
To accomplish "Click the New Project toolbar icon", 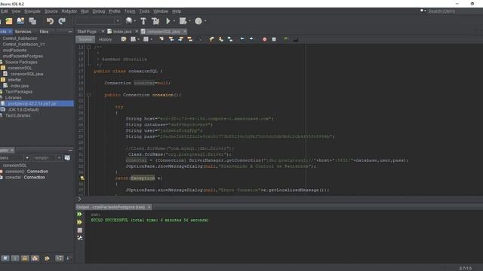I will click(9, 21).
